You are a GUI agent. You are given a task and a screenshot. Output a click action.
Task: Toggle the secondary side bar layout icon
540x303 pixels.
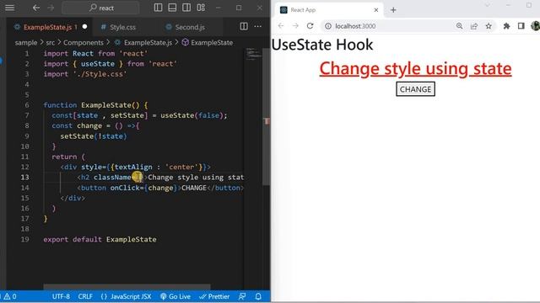pos(186,8)
